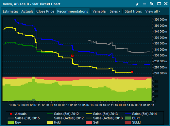Click the unlink chain icon

click(x=152, y=4)
